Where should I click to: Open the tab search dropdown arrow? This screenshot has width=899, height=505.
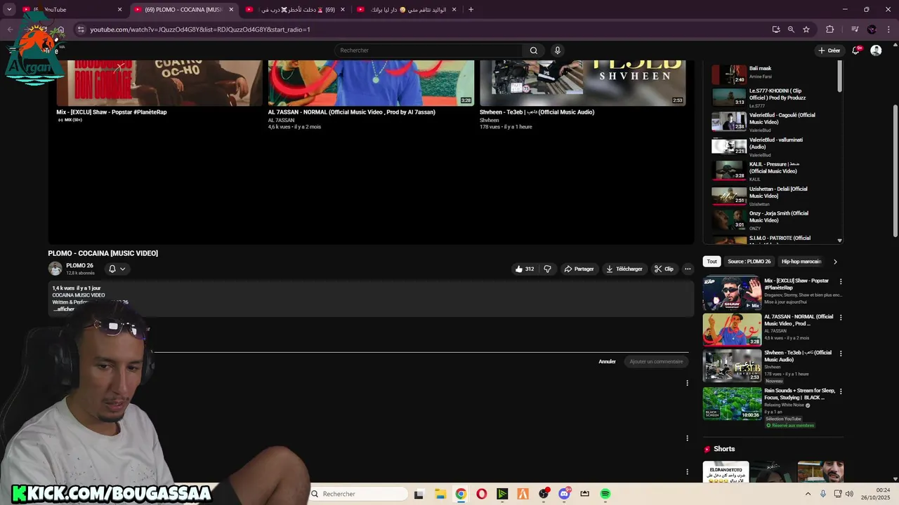9,10
